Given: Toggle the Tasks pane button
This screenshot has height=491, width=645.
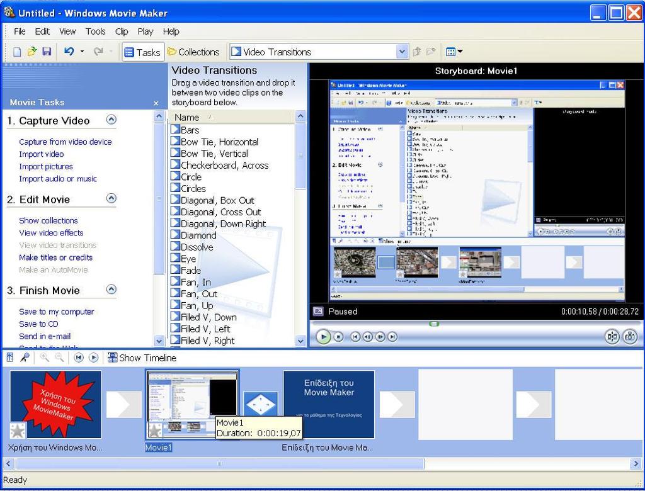Looking at the screenshot, I should [x=143, y=52].
